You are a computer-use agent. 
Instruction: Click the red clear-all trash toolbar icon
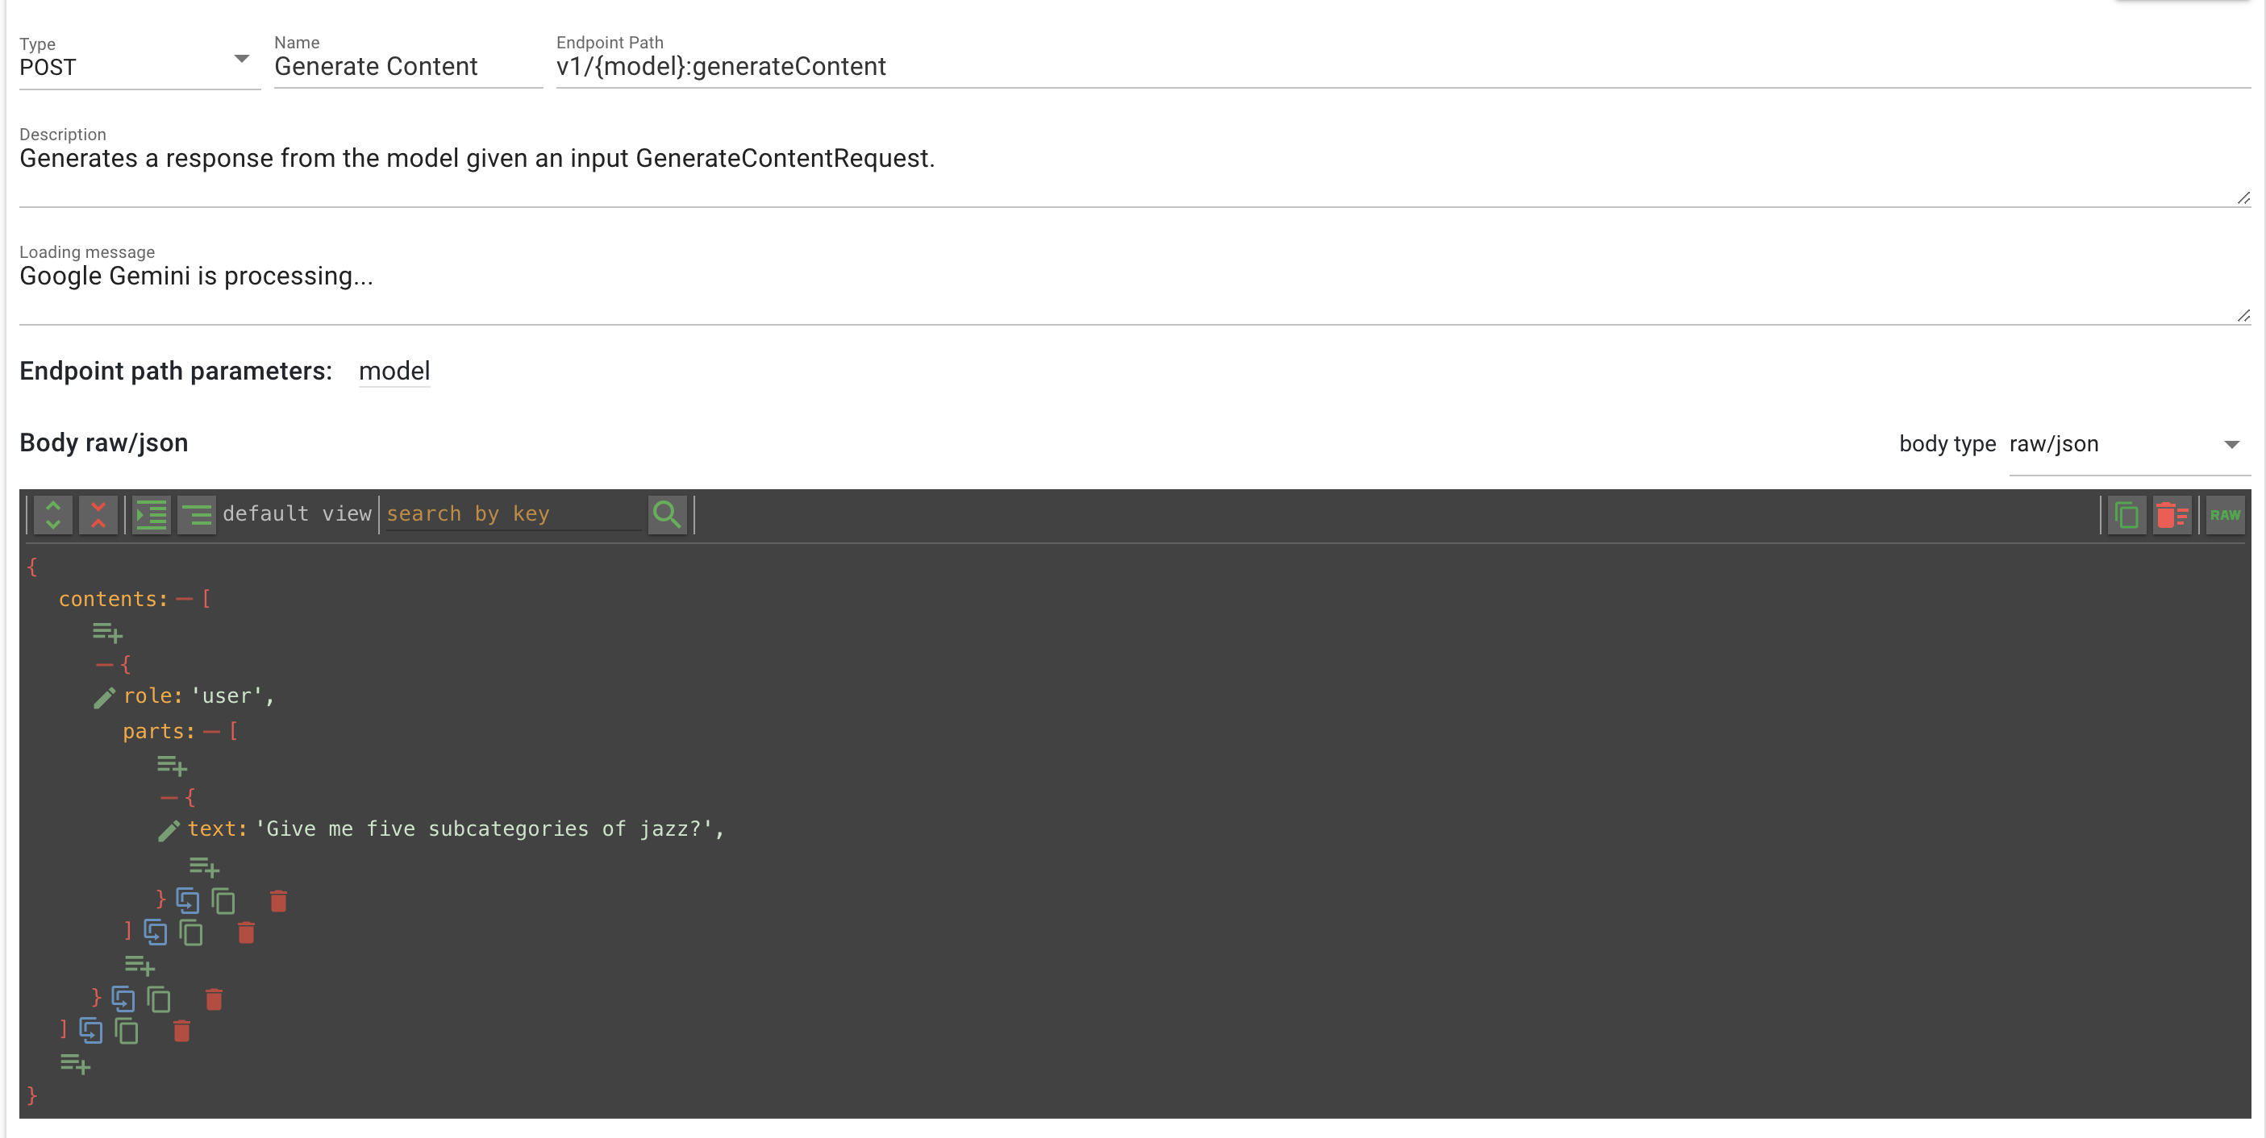(2171, 515)
